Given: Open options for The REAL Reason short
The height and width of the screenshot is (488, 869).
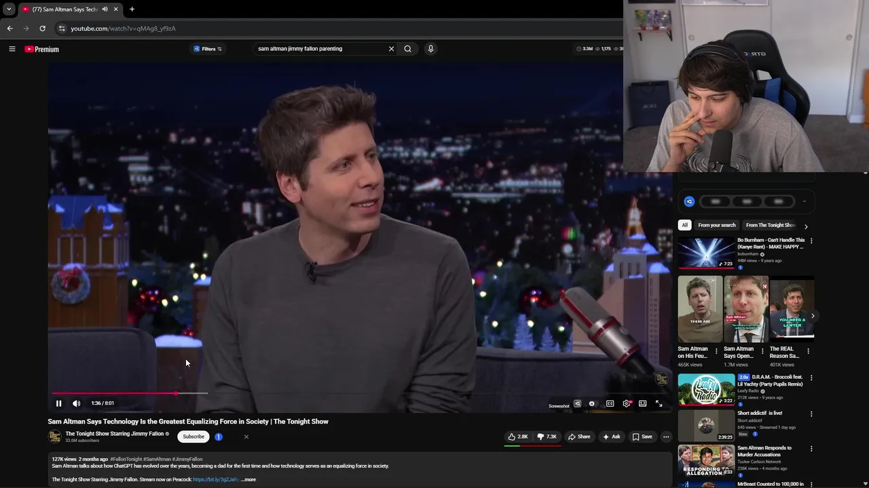Looking at the screenshot, I should [x=808, y=351].
